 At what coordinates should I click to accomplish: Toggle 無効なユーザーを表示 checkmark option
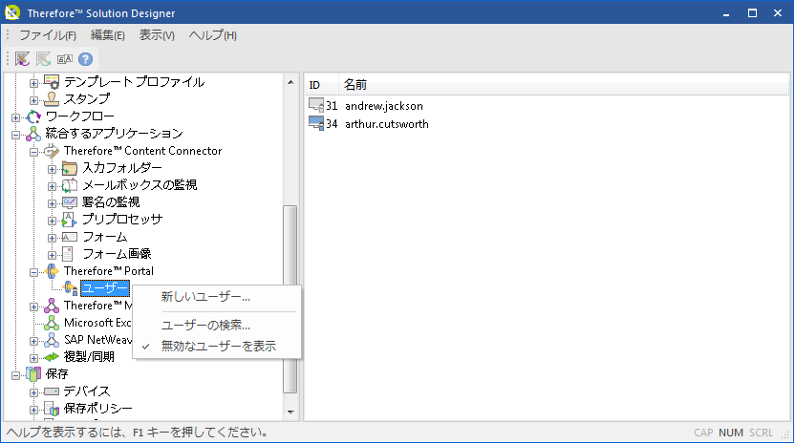(x=218, y=347)
